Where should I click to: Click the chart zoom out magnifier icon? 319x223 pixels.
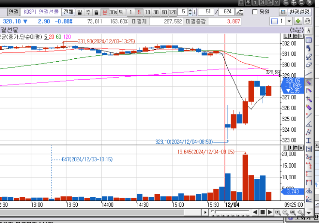(x=286, y=212)
